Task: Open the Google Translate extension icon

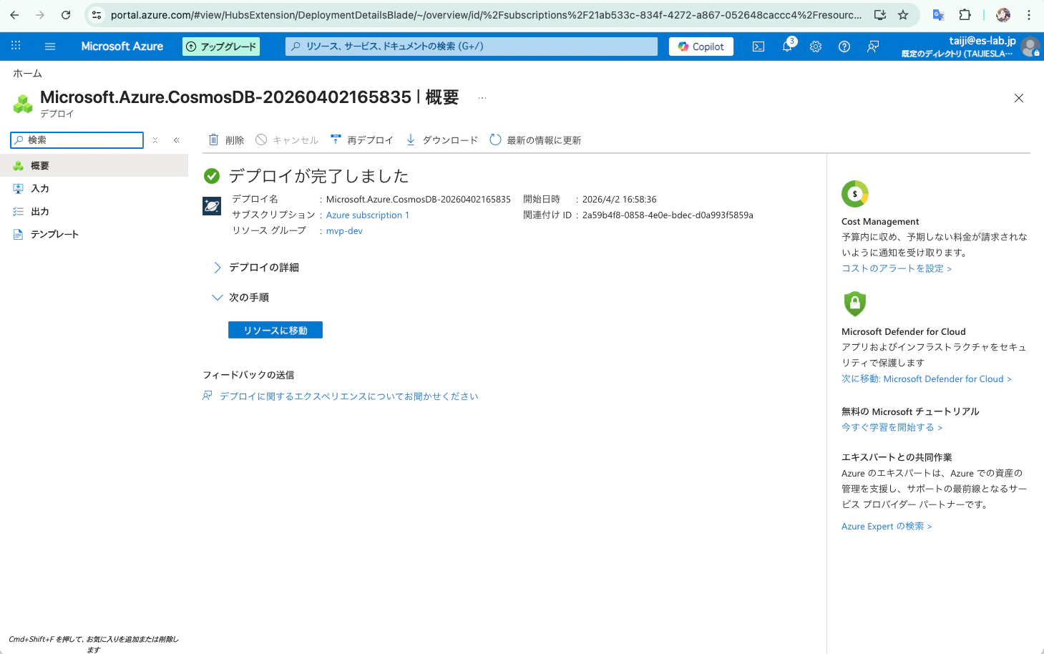Action: pyautogui.click(x=939, y=14)
